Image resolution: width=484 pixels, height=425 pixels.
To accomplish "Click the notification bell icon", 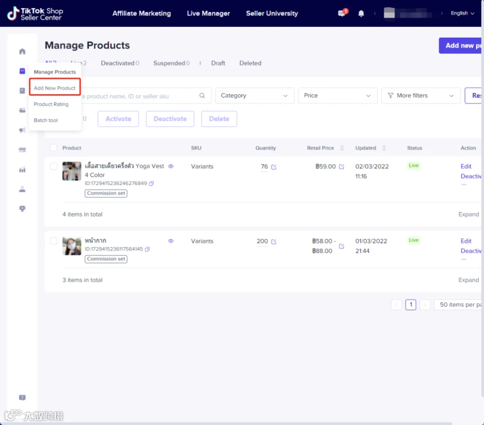I will click(361, 13).
